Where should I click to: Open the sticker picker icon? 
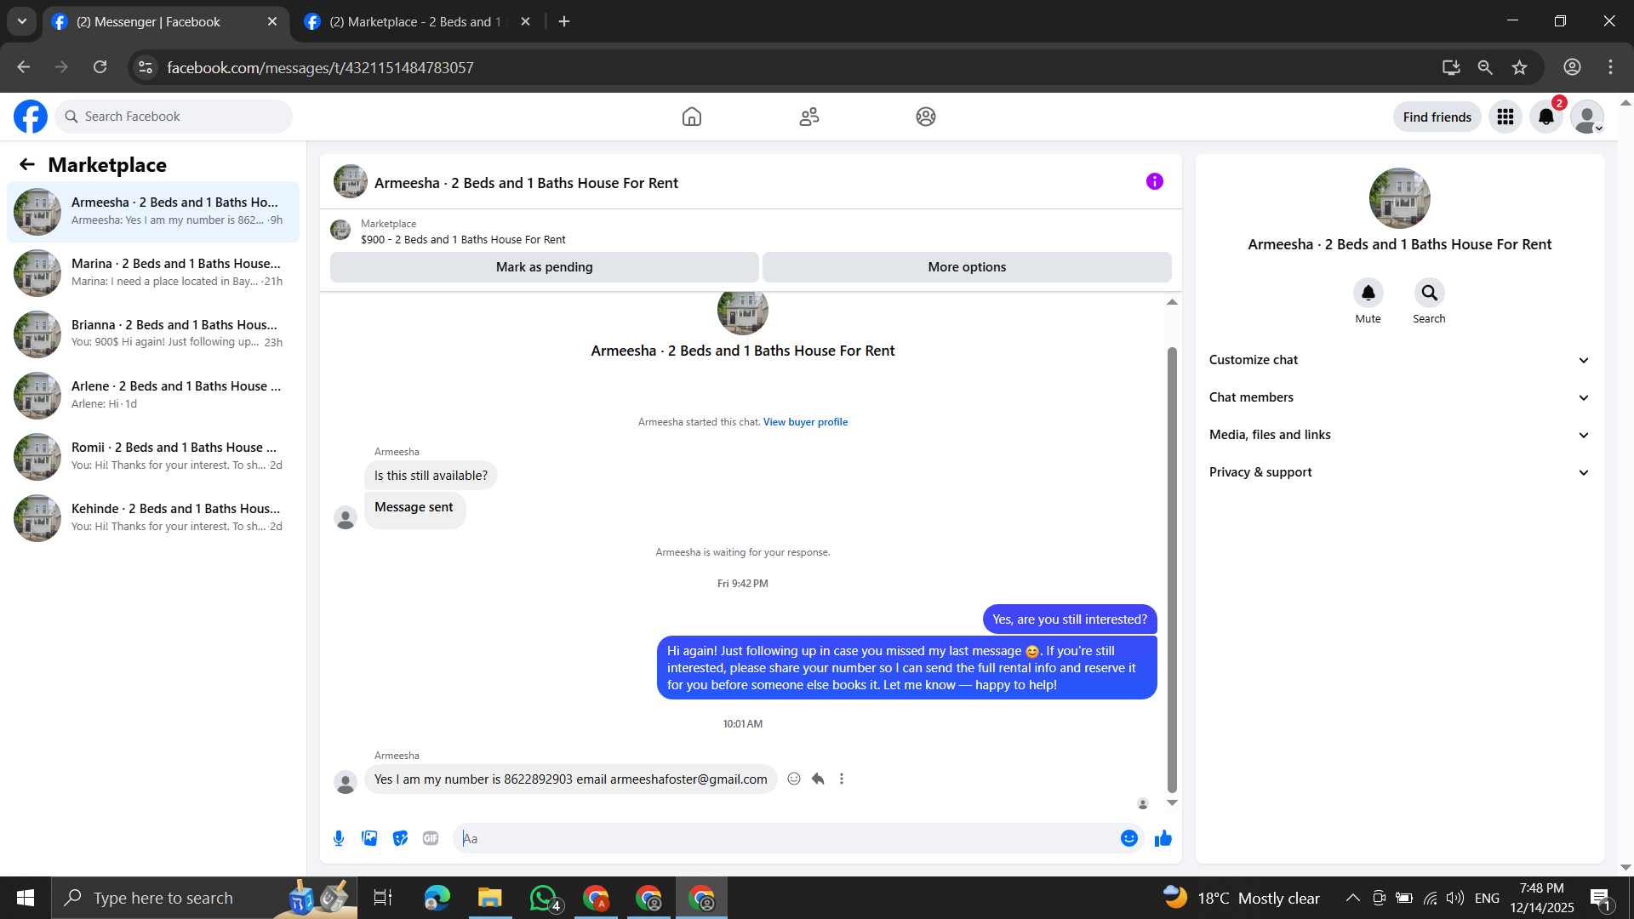pyautogui.click(x=400, y=838)
